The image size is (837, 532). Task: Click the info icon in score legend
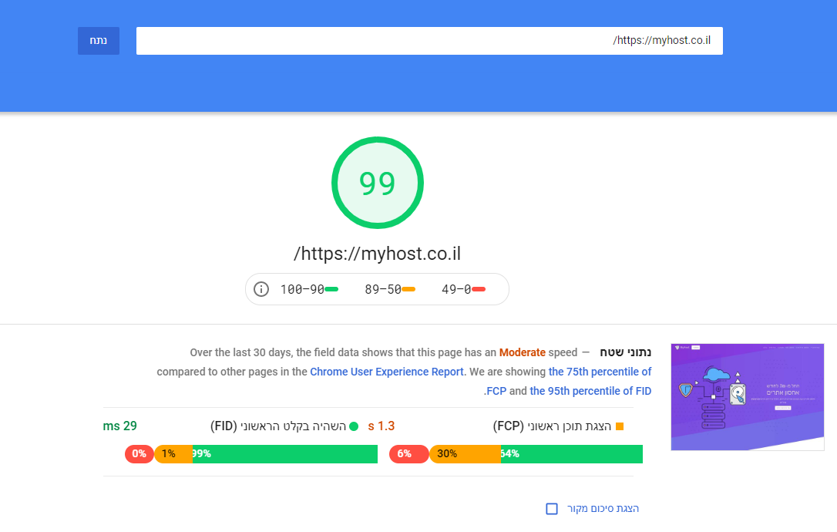[x=261, y=289]
